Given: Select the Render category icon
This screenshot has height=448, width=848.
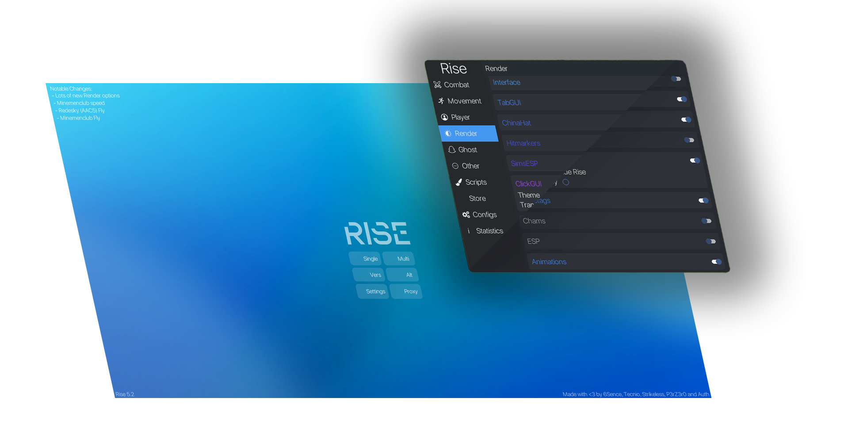Looking at the screenshot, I should pos(448,133).
